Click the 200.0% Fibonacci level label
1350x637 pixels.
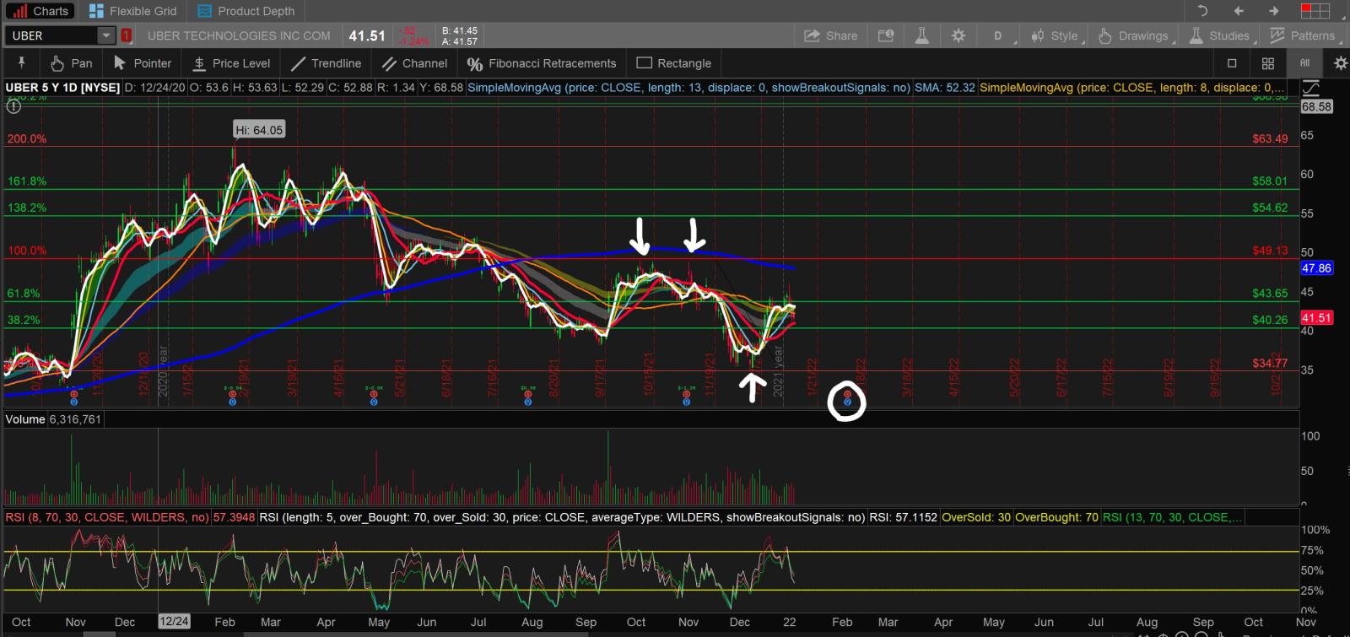click(27, 138)
